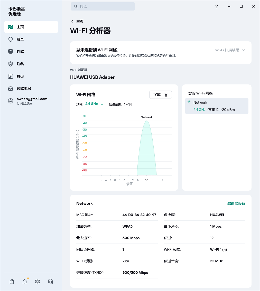Click the headset support icon
This screenshot has width=260, height=291.
tap(50, 282)
